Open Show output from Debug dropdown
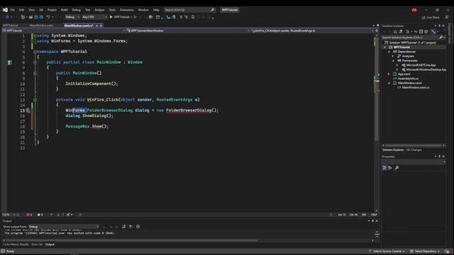454x255 pixels. coord(64,227)
